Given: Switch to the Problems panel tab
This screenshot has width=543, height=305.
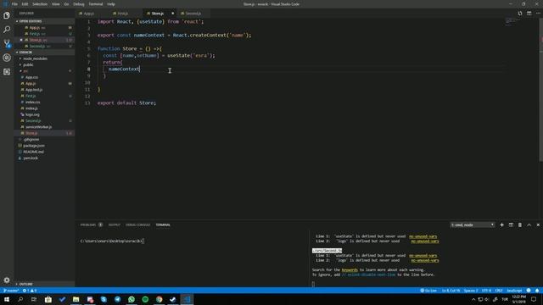Looking at the screenshot, I should (92, 225).
